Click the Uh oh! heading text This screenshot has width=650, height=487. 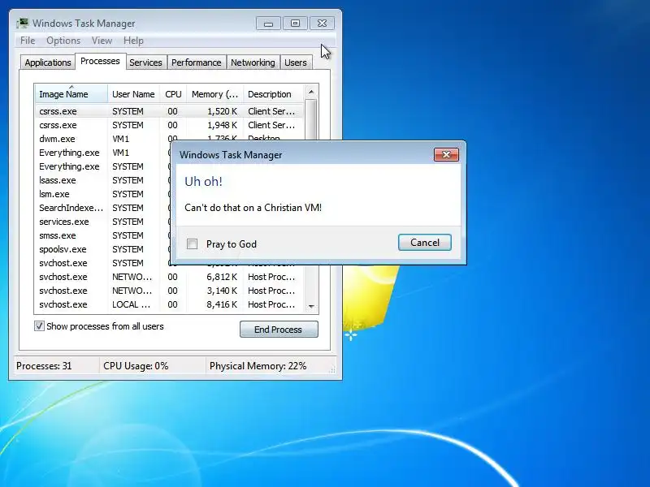(x=203, y=181)
